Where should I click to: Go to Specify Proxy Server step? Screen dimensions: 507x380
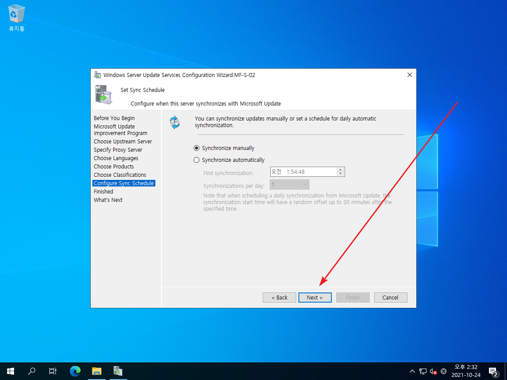(118, 150)
